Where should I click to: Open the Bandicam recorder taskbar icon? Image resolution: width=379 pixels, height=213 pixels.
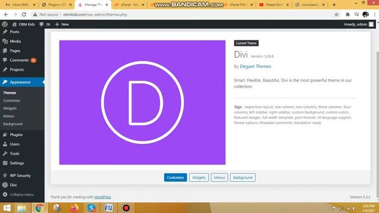126,208
